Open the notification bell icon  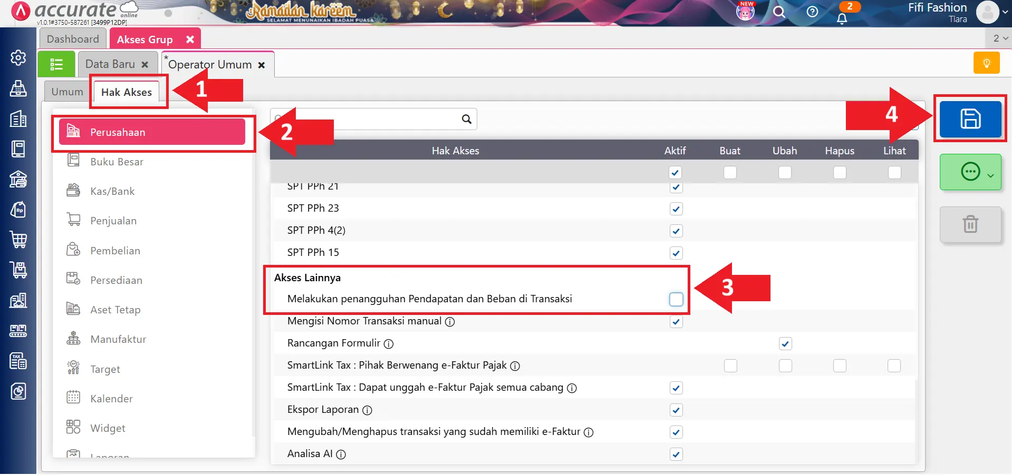pos(842,18)
